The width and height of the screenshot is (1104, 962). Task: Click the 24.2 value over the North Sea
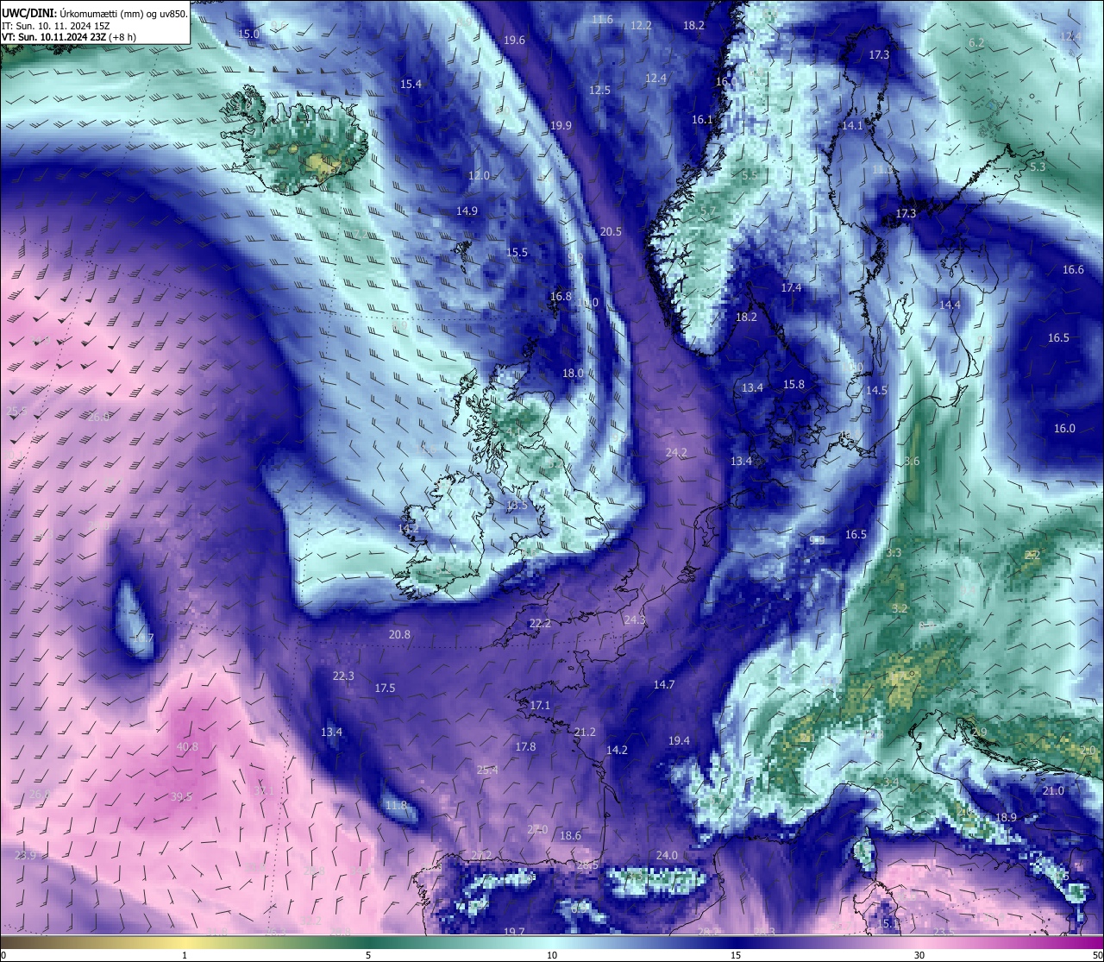tap(676, 452)
